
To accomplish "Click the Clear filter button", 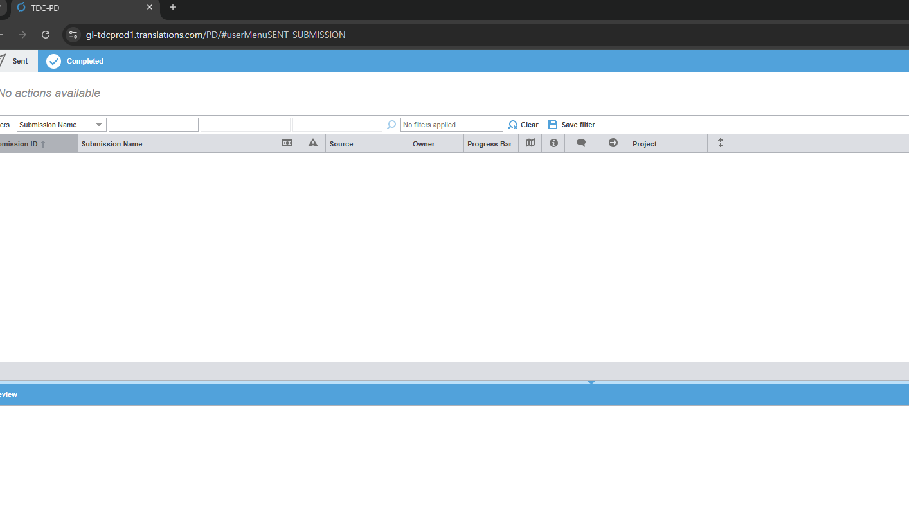I will tap(523, 125).
